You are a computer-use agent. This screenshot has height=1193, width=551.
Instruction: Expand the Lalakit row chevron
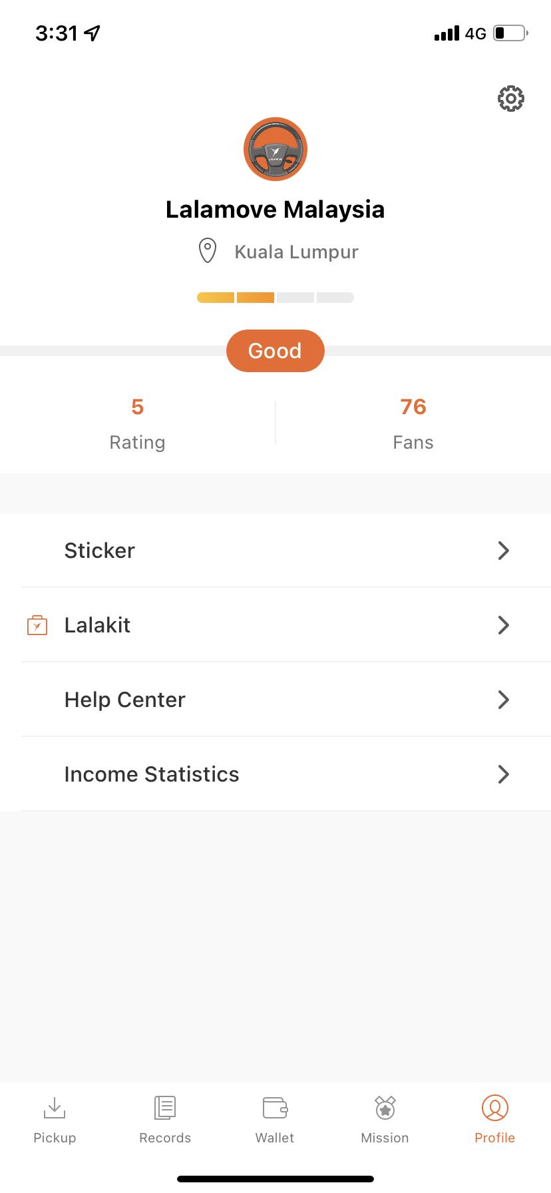(504, 625)
